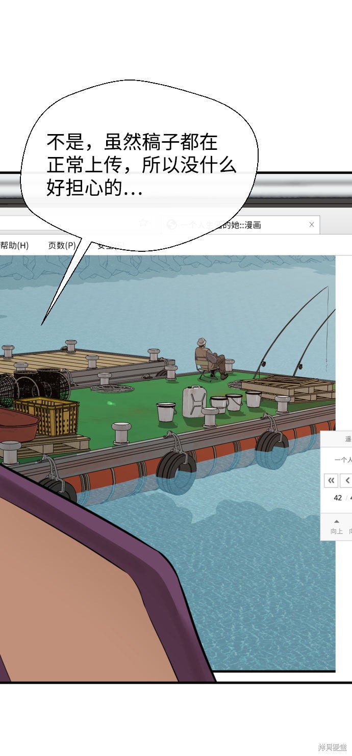Image resolution: width=352 pixels, height=756 pixels.
Task: Go to previous page with single-chevron button
Action: click(x=346, y=480)
